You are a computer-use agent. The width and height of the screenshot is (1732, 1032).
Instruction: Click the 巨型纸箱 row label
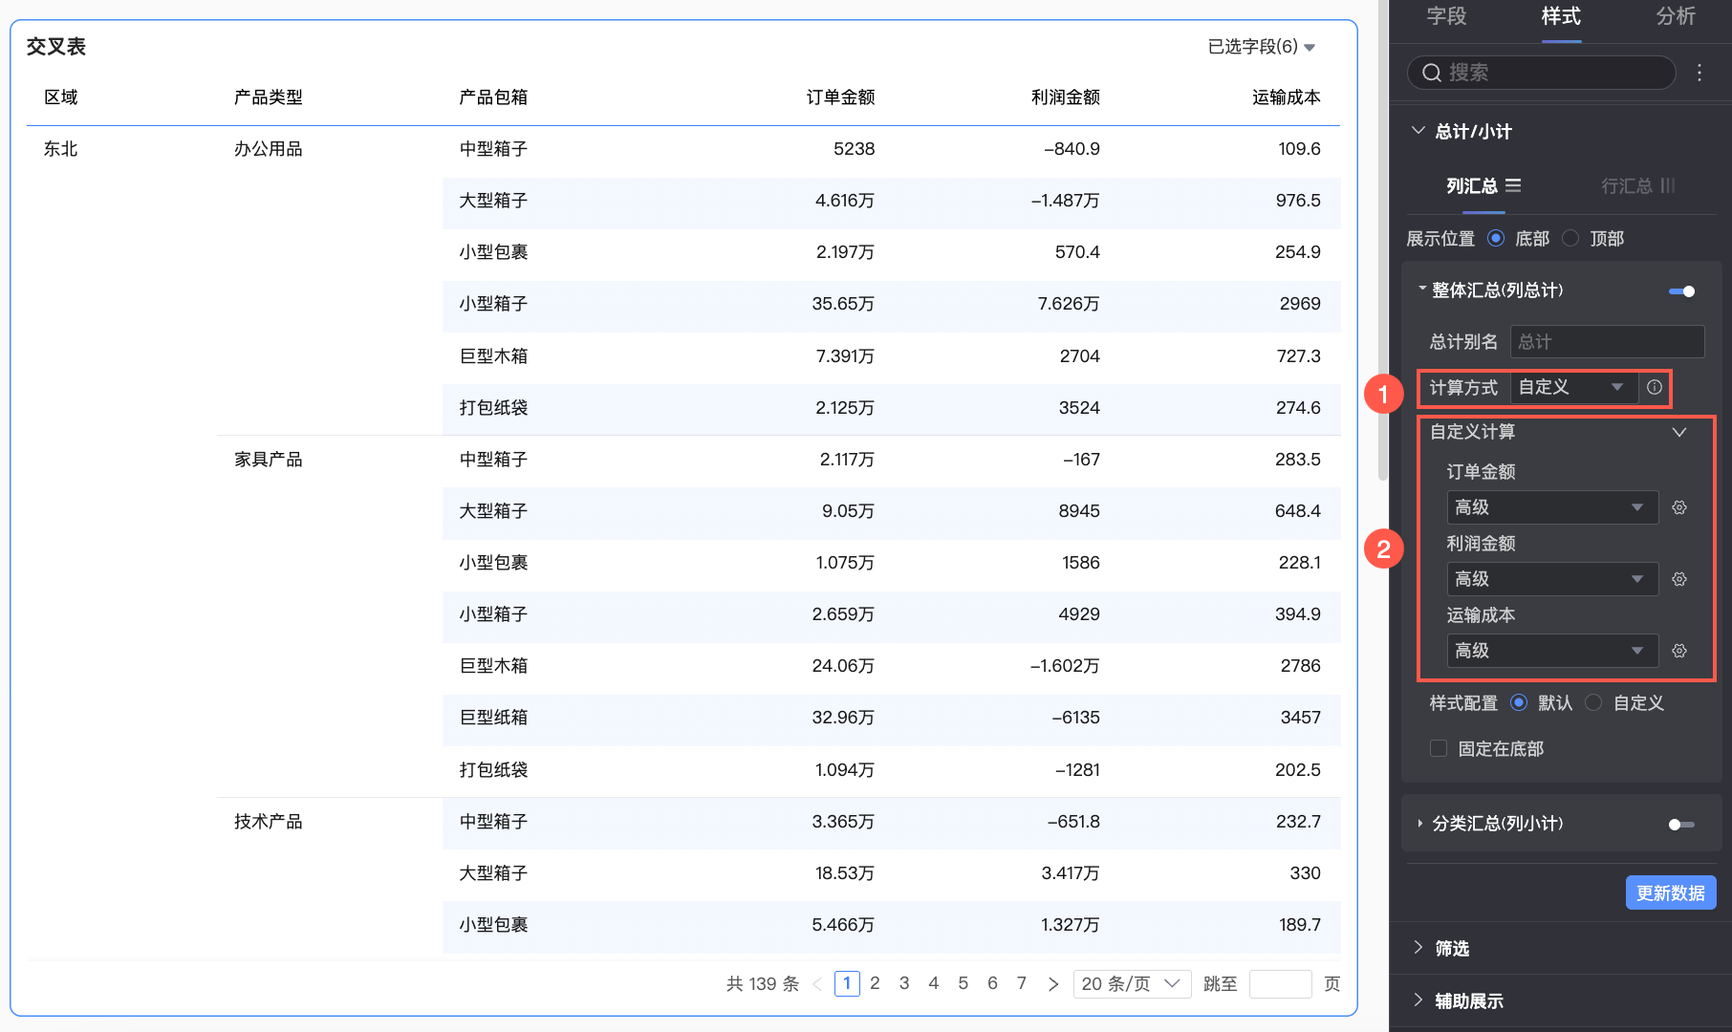(x=493, y=717)
